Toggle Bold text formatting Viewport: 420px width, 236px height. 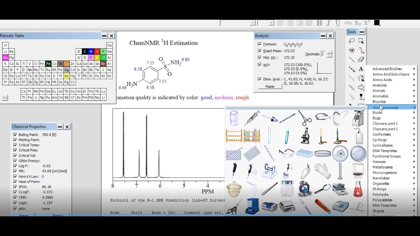pos(319,23)
